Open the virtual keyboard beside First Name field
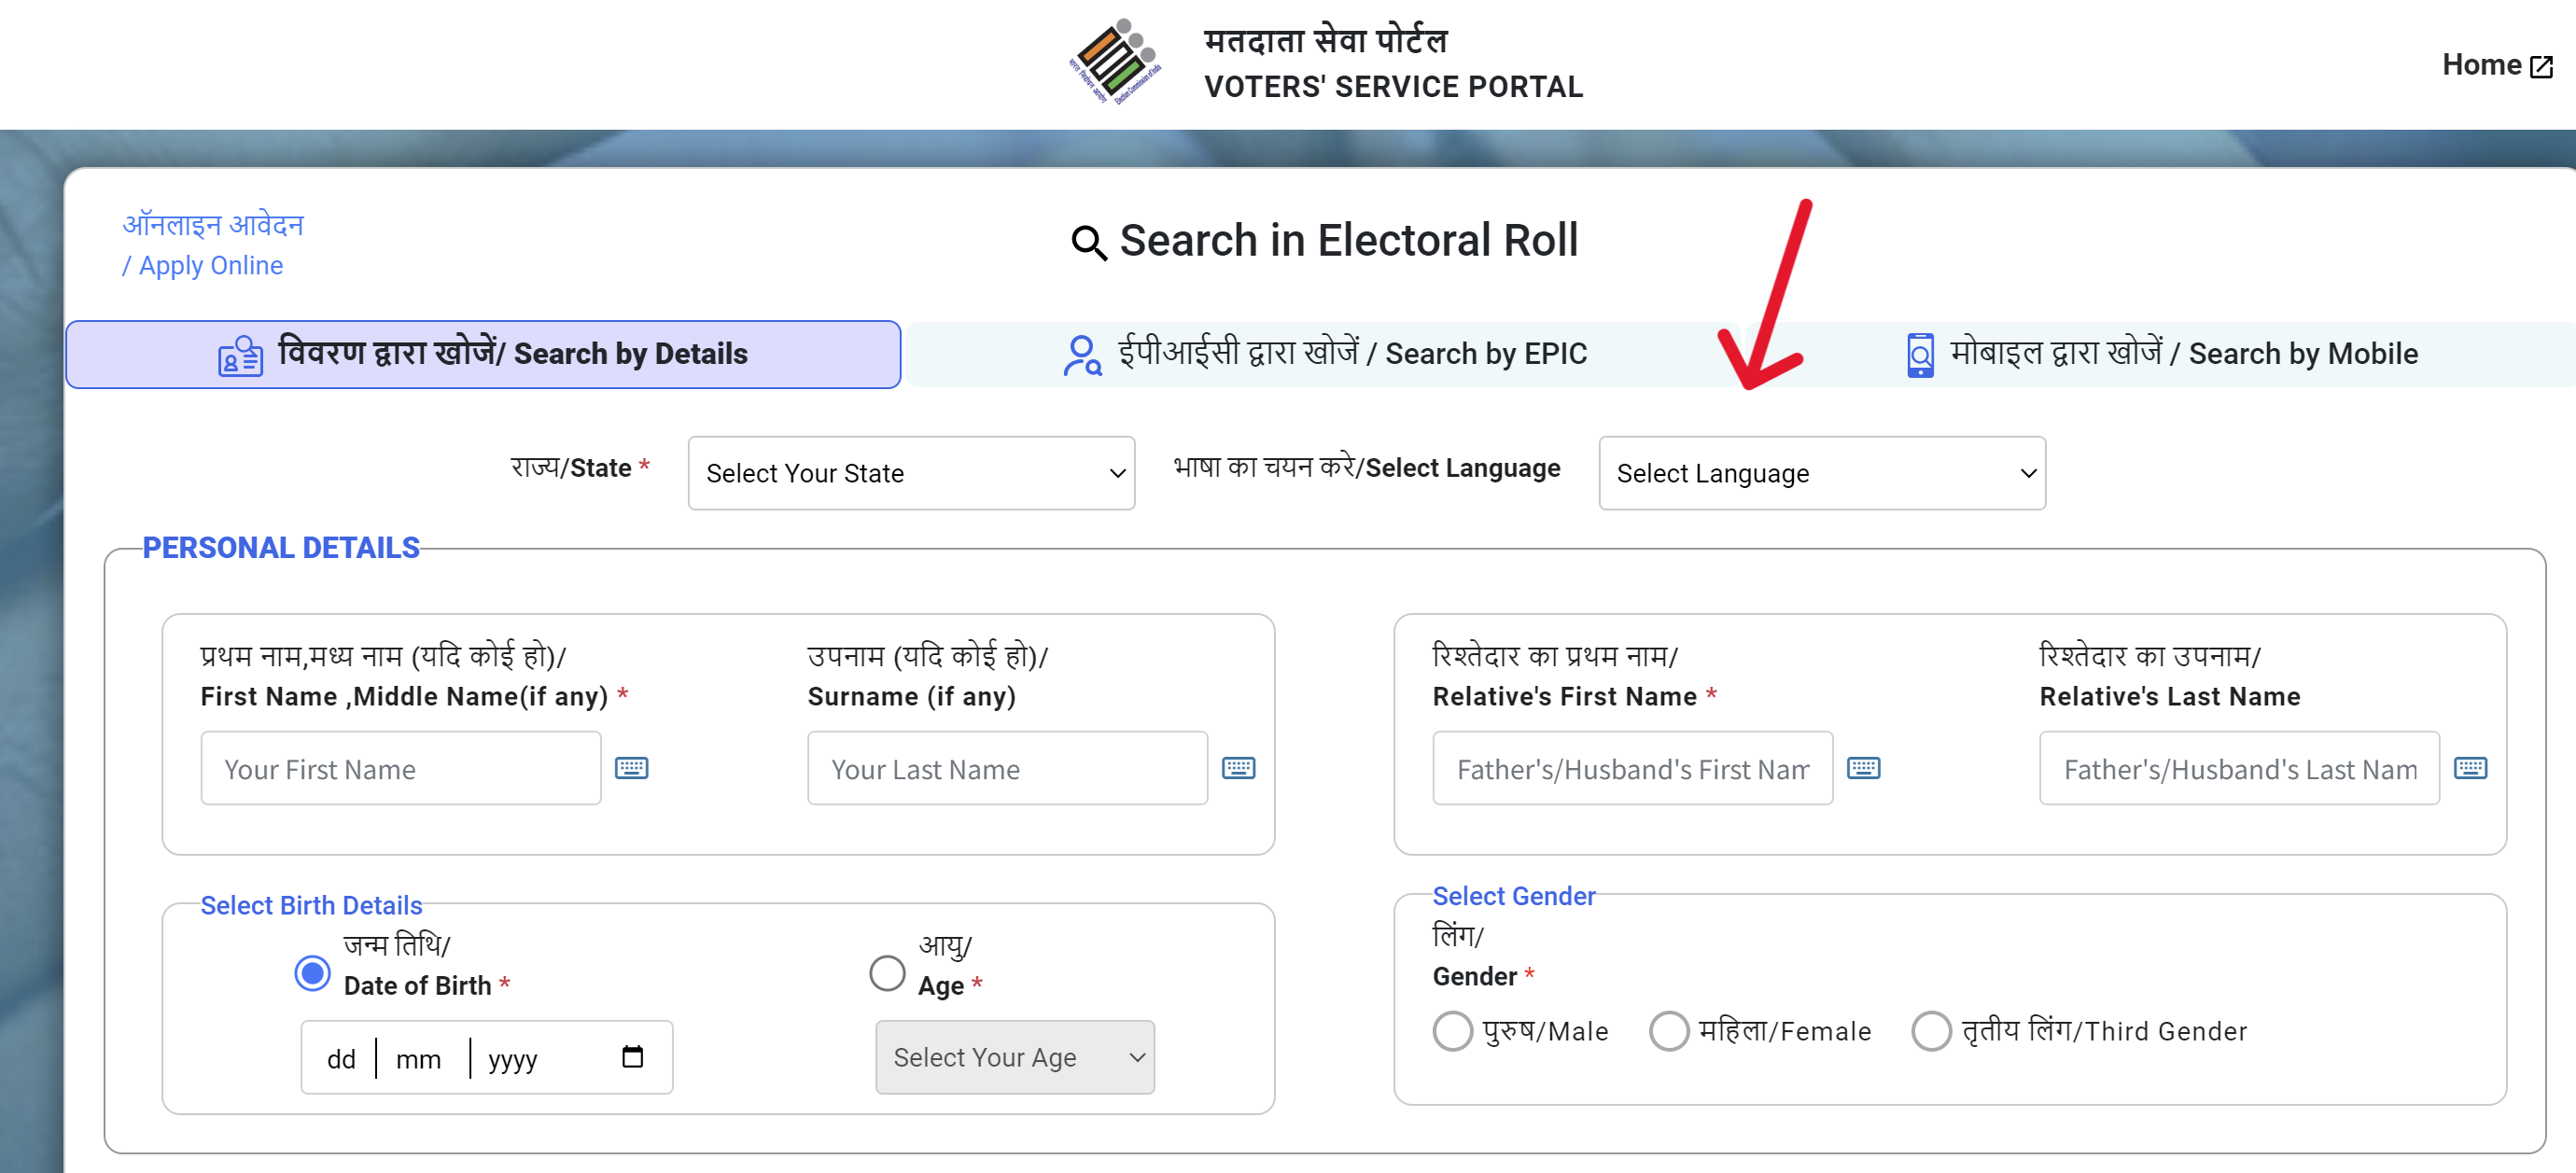This screenshot has width=2576, height=1173. tap(633, 767)
